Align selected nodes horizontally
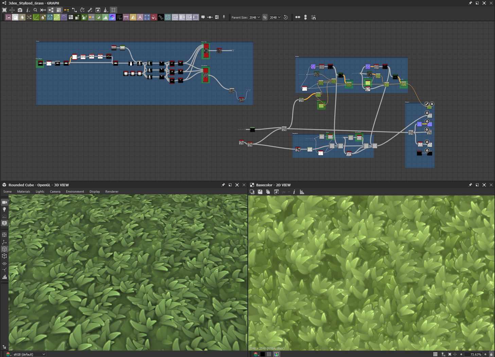Viewport: 495px width, 357px height. [x=298, y=17]
